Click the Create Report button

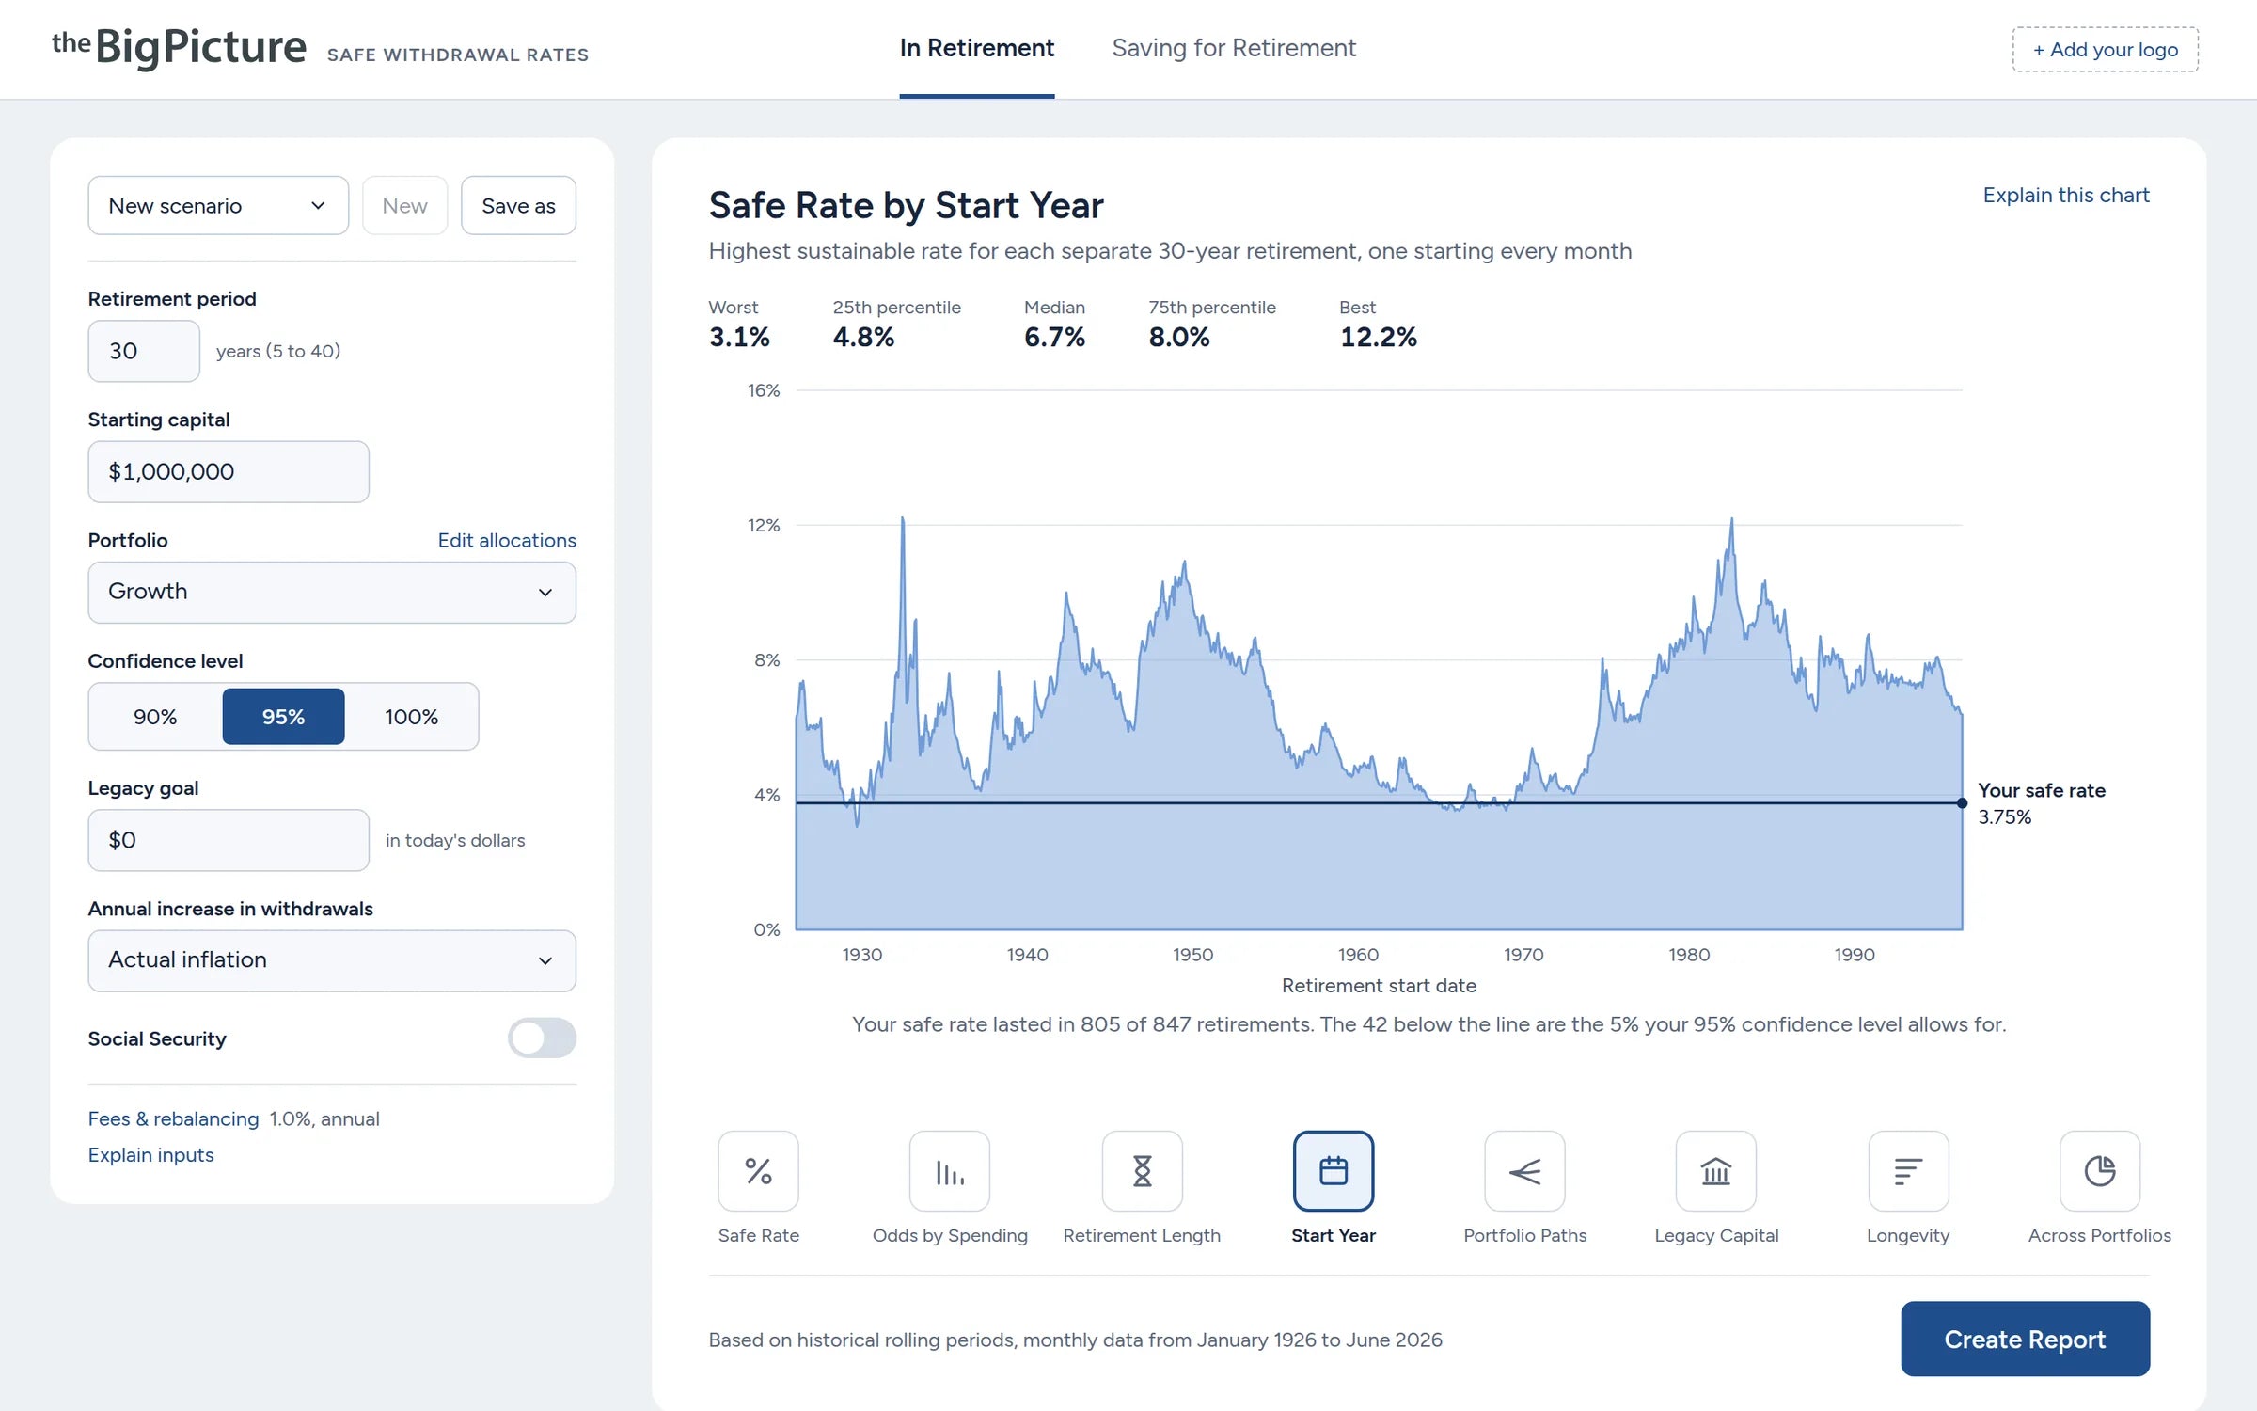[x=2025, y=1339]
